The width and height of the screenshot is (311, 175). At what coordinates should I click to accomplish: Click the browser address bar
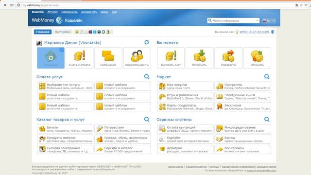tap(155, 5)
